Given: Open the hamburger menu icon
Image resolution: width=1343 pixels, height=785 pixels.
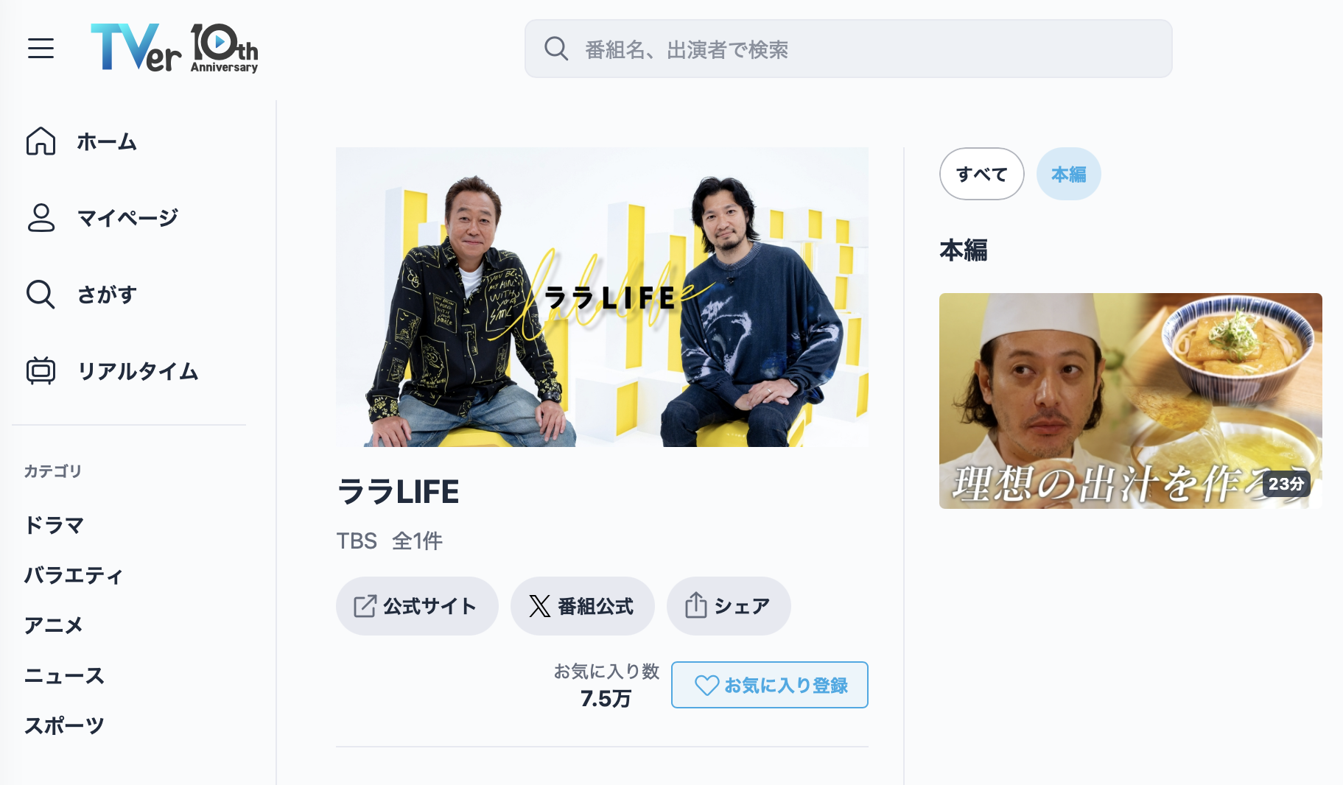Looking at the screenshot, I should point(41,49).
